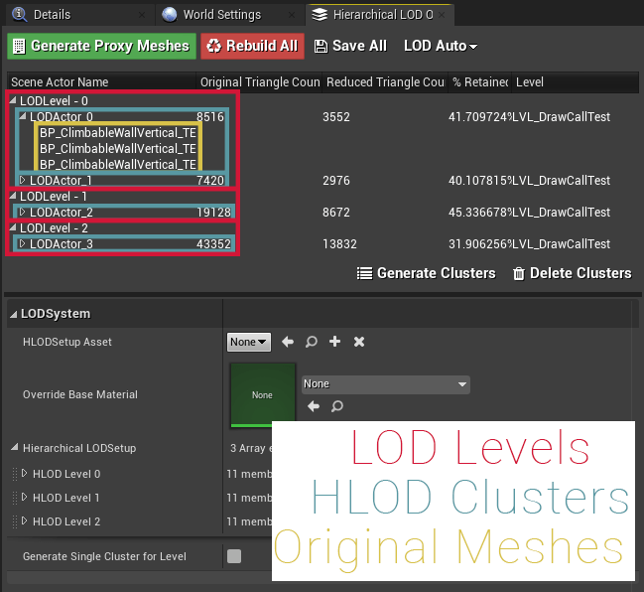This screenshot has width=644, height=592.
Task: Open the LOD Auto dropdown
Action: point(440,47)
